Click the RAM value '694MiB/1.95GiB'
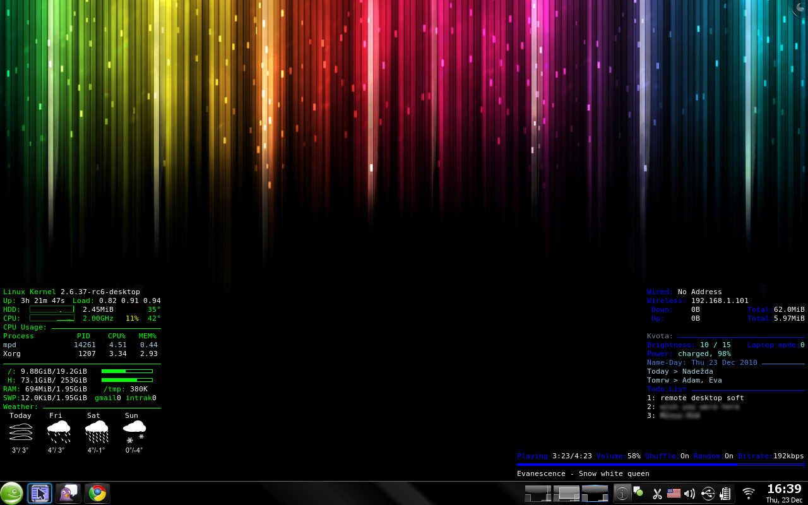Viewport: 808px width, 505px height. pyautogui.click(x=56, y=389)
